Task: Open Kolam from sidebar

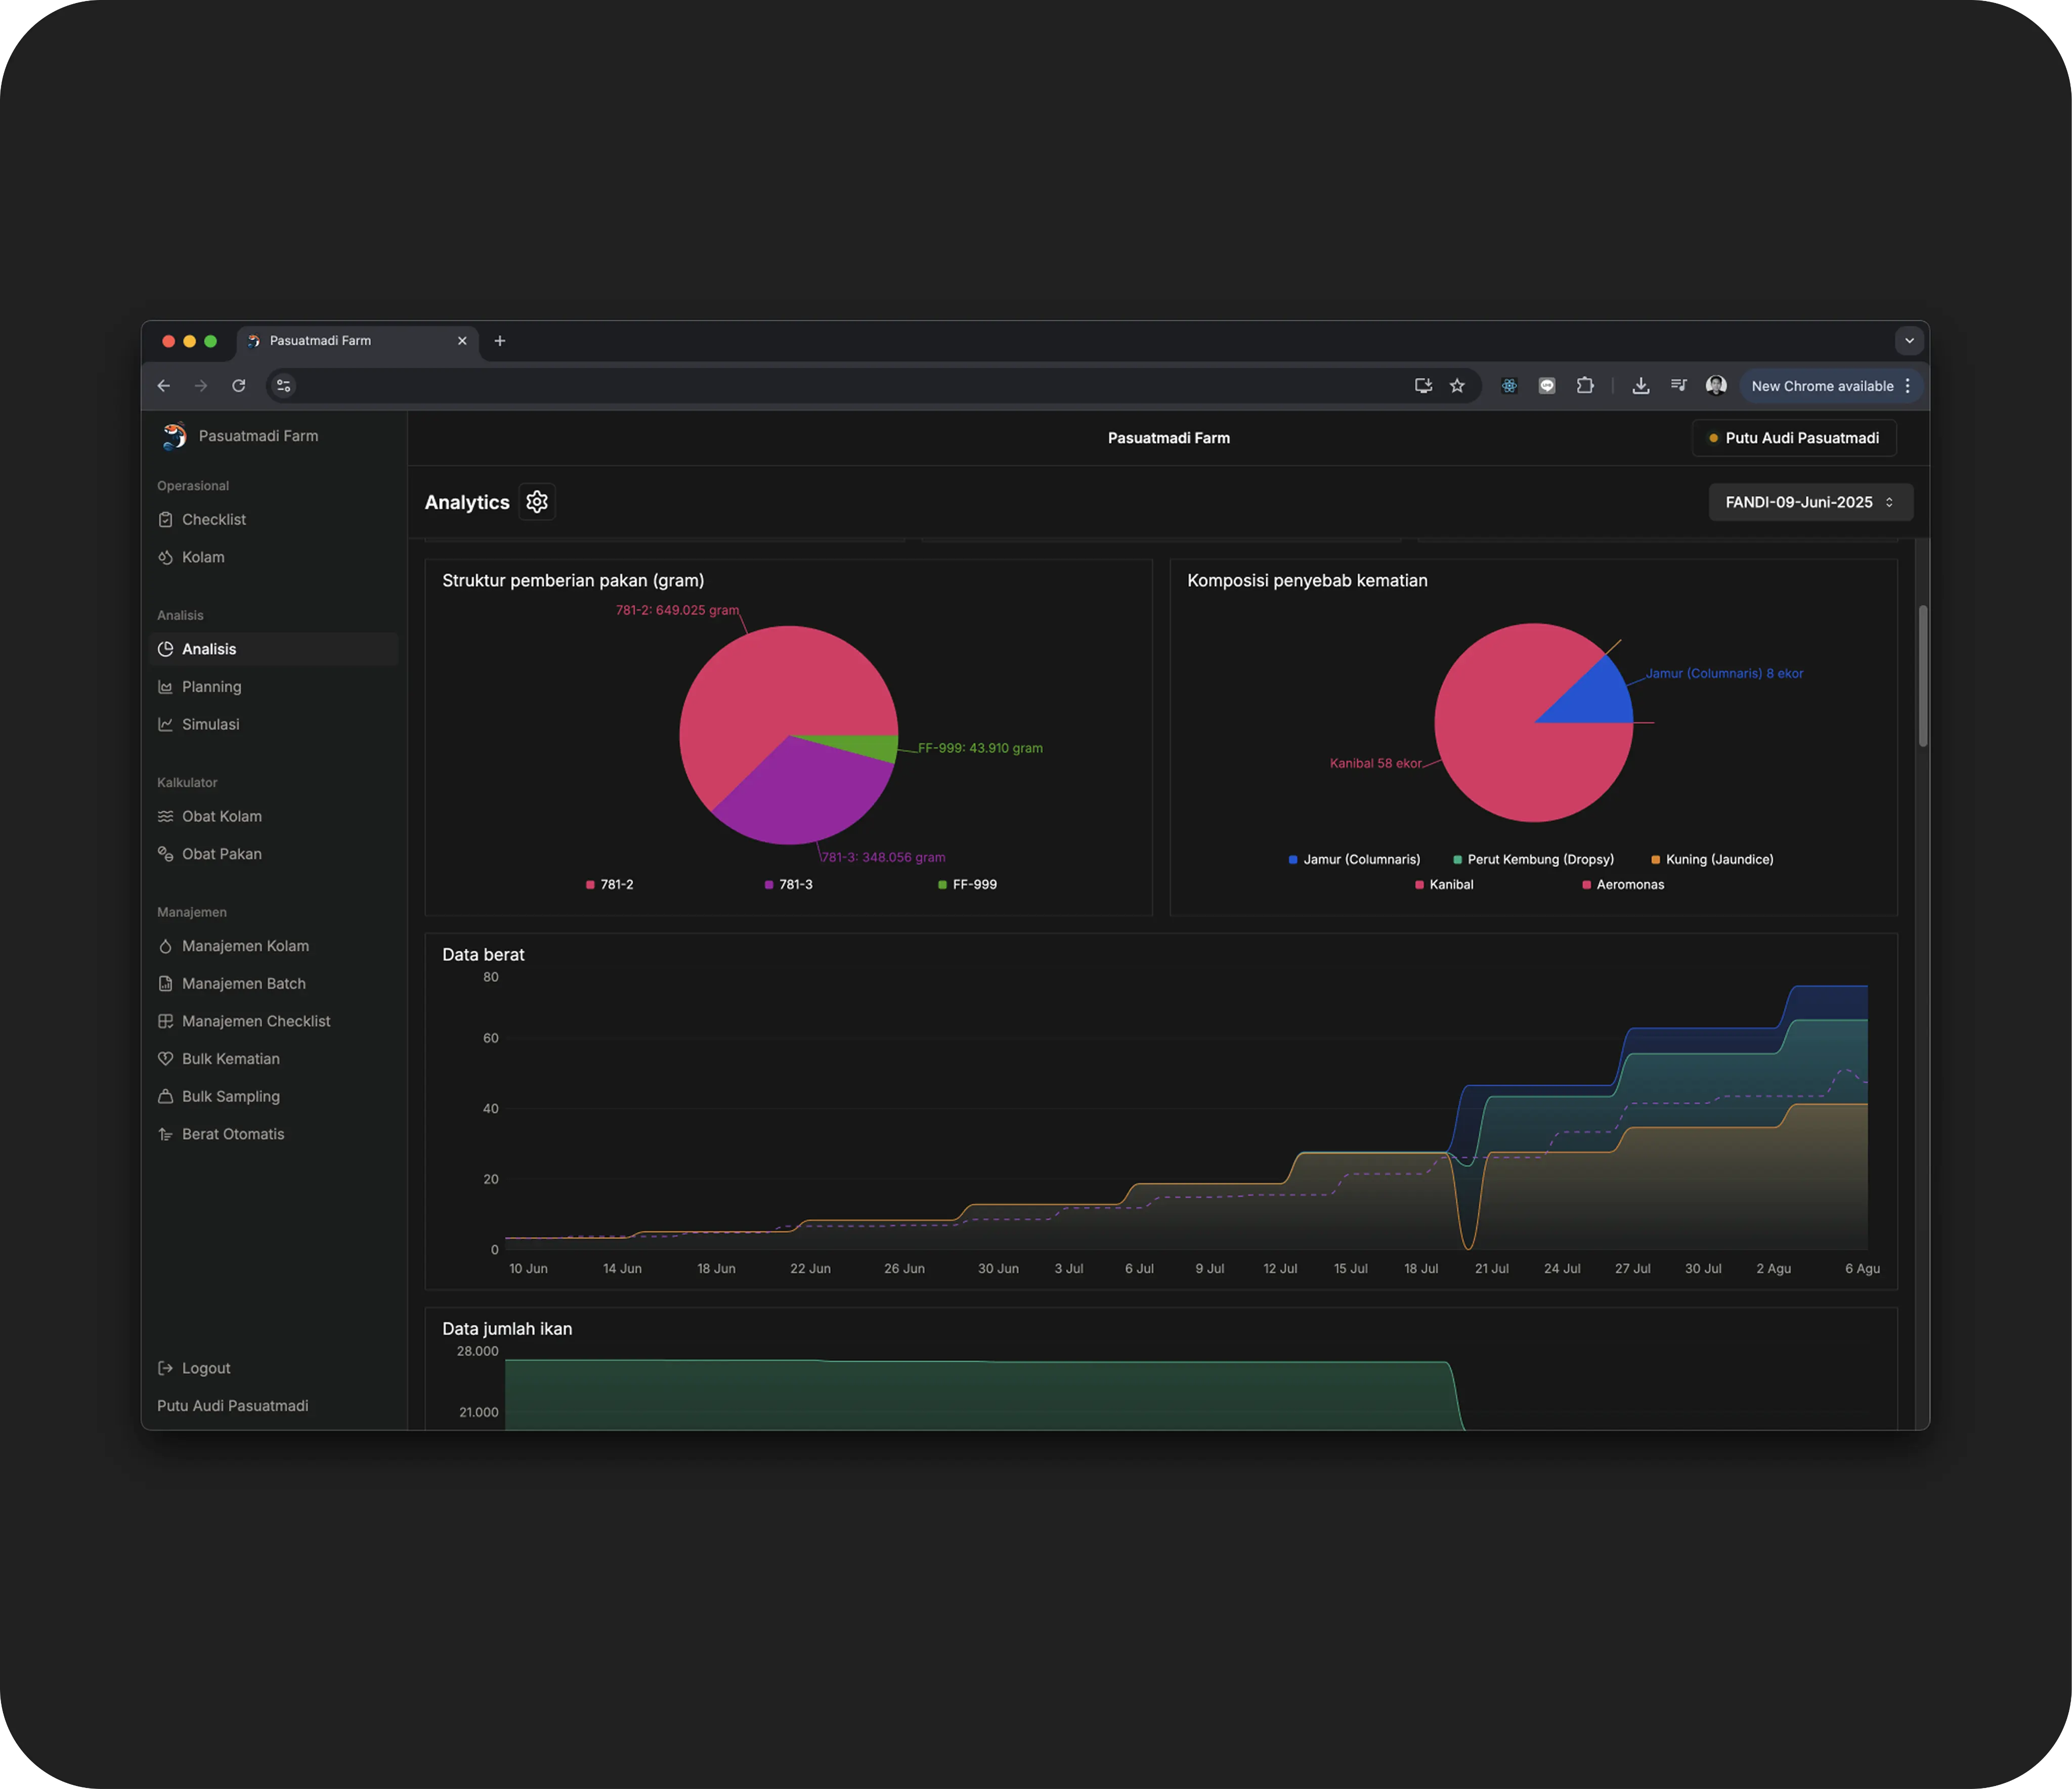Action: [203, 558]
